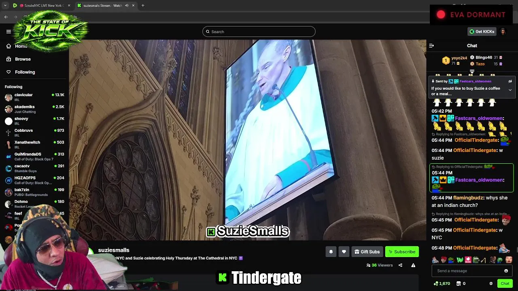Image resolution: width=518 pixels, height=291 pixels.
Task: Click the last quick emote in the row
Action: [509, 260]
